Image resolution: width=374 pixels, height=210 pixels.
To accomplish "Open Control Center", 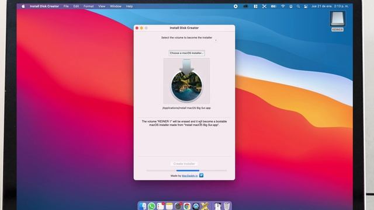I will (306, 6).
